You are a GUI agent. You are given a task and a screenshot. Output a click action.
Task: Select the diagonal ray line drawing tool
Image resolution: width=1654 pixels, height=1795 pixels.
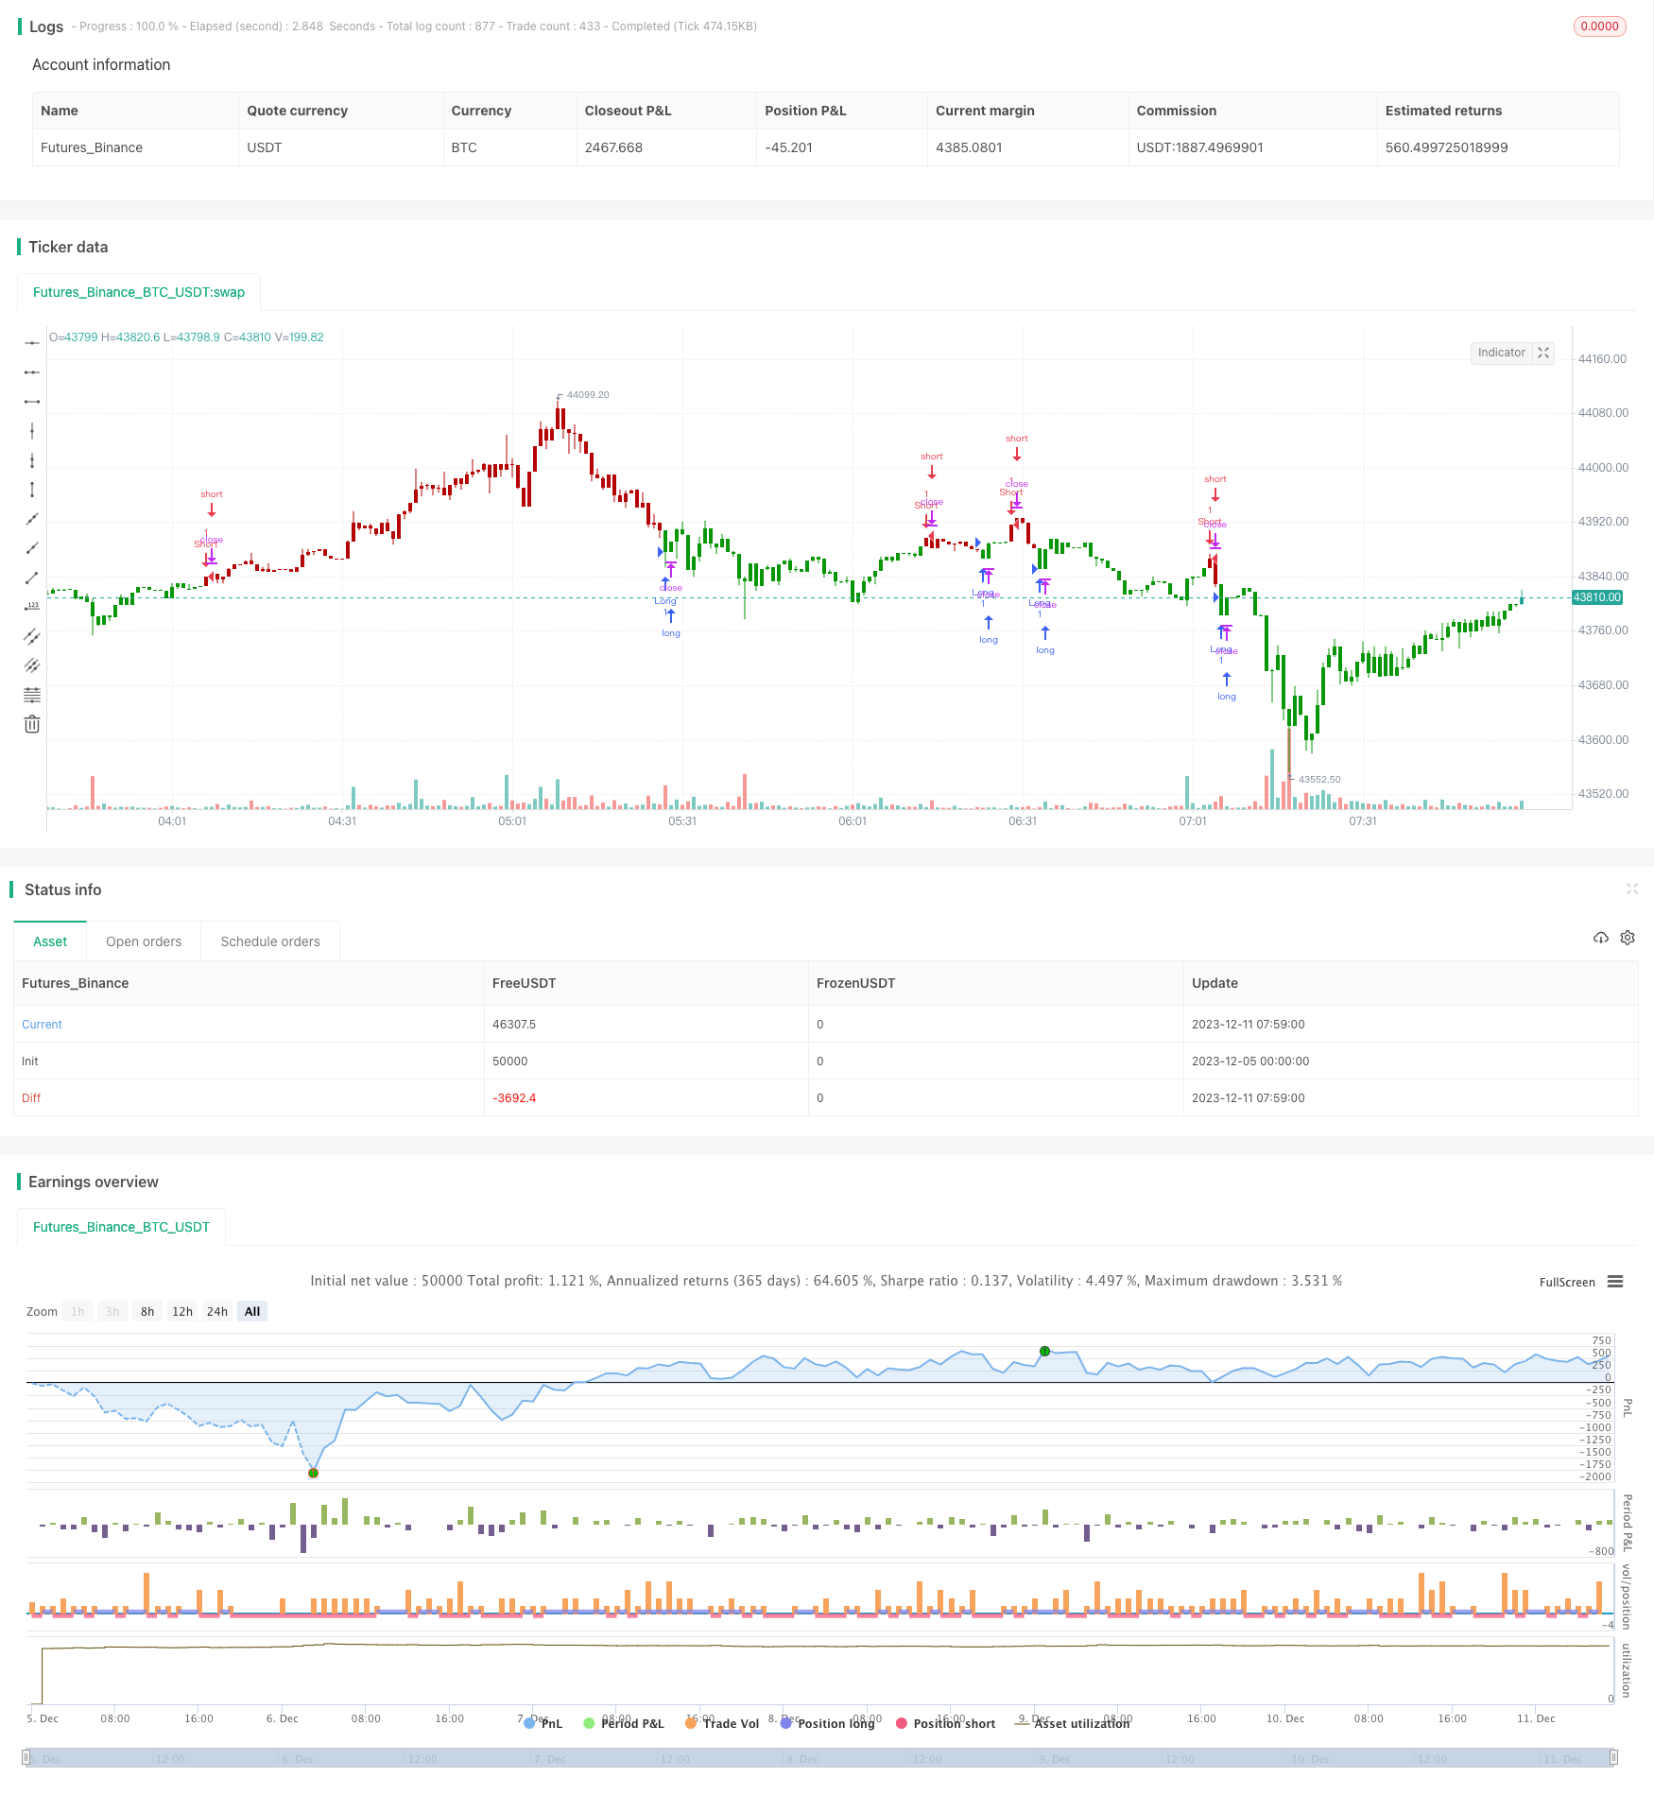[x=32, y=548]
